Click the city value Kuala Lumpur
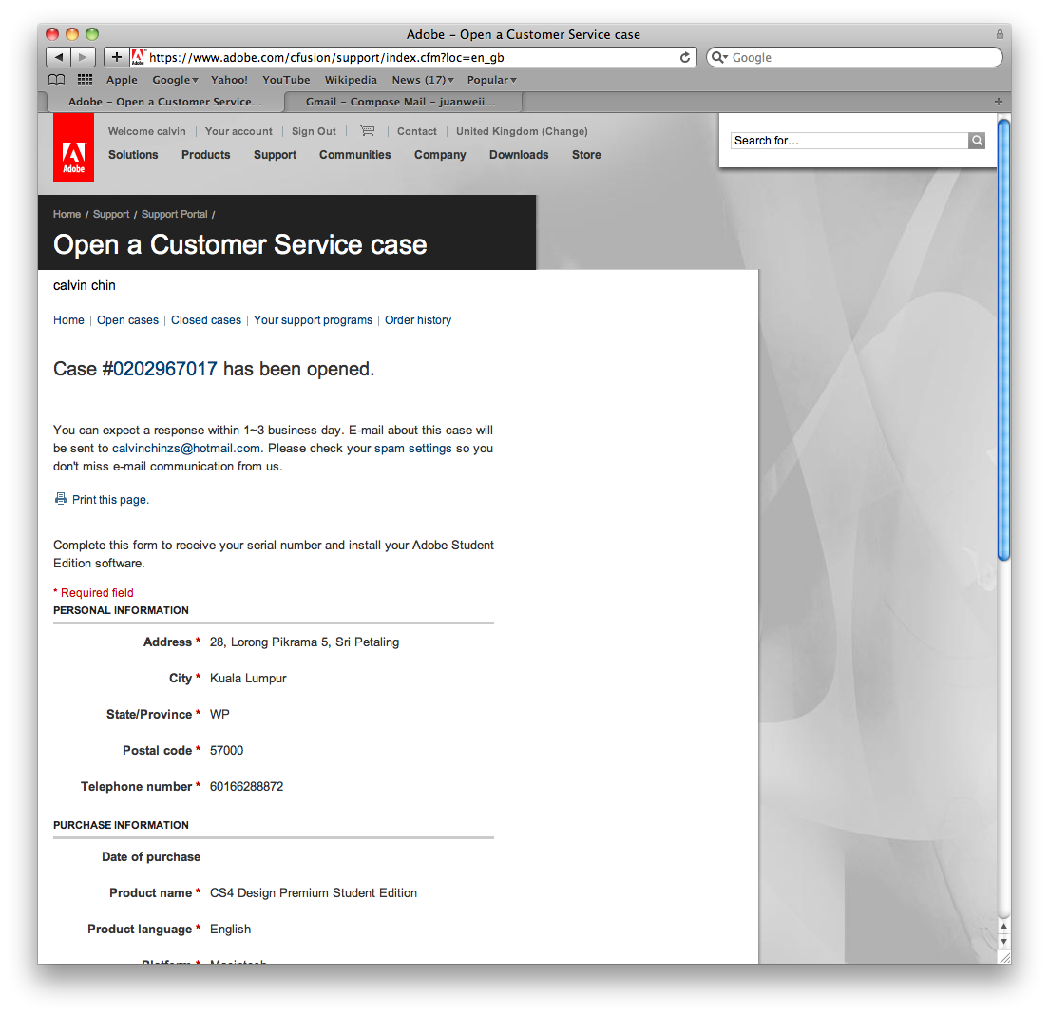This screenshot has width=1049, height=1016. [248, 678]
